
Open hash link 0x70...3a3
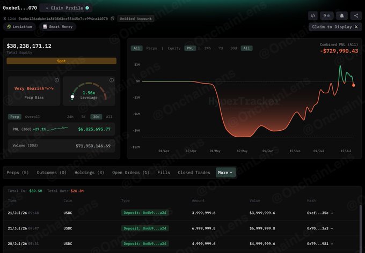tap(319, 228)
